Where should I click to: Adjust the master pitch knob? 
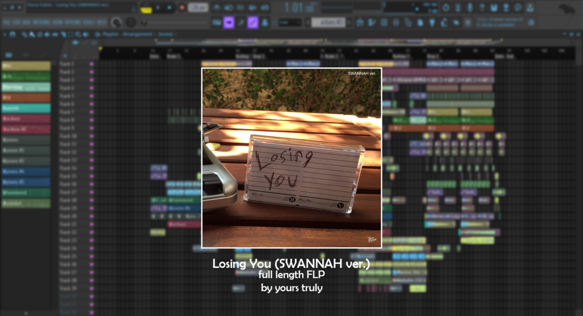pyautogui.click(x=131, y=22)
